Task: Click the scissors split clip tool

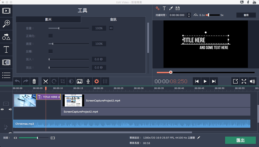Action: click(45, 81)
